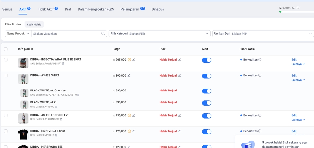Click Edit link for INSECTIA skirt
The image size is (314, 148).
pyautogui.click(x=294, y=60)
